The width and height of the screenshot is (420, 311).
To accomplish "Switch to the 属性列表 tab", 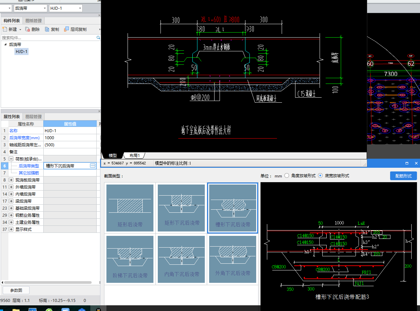I will pyautogui.click(x=12, y=117).
